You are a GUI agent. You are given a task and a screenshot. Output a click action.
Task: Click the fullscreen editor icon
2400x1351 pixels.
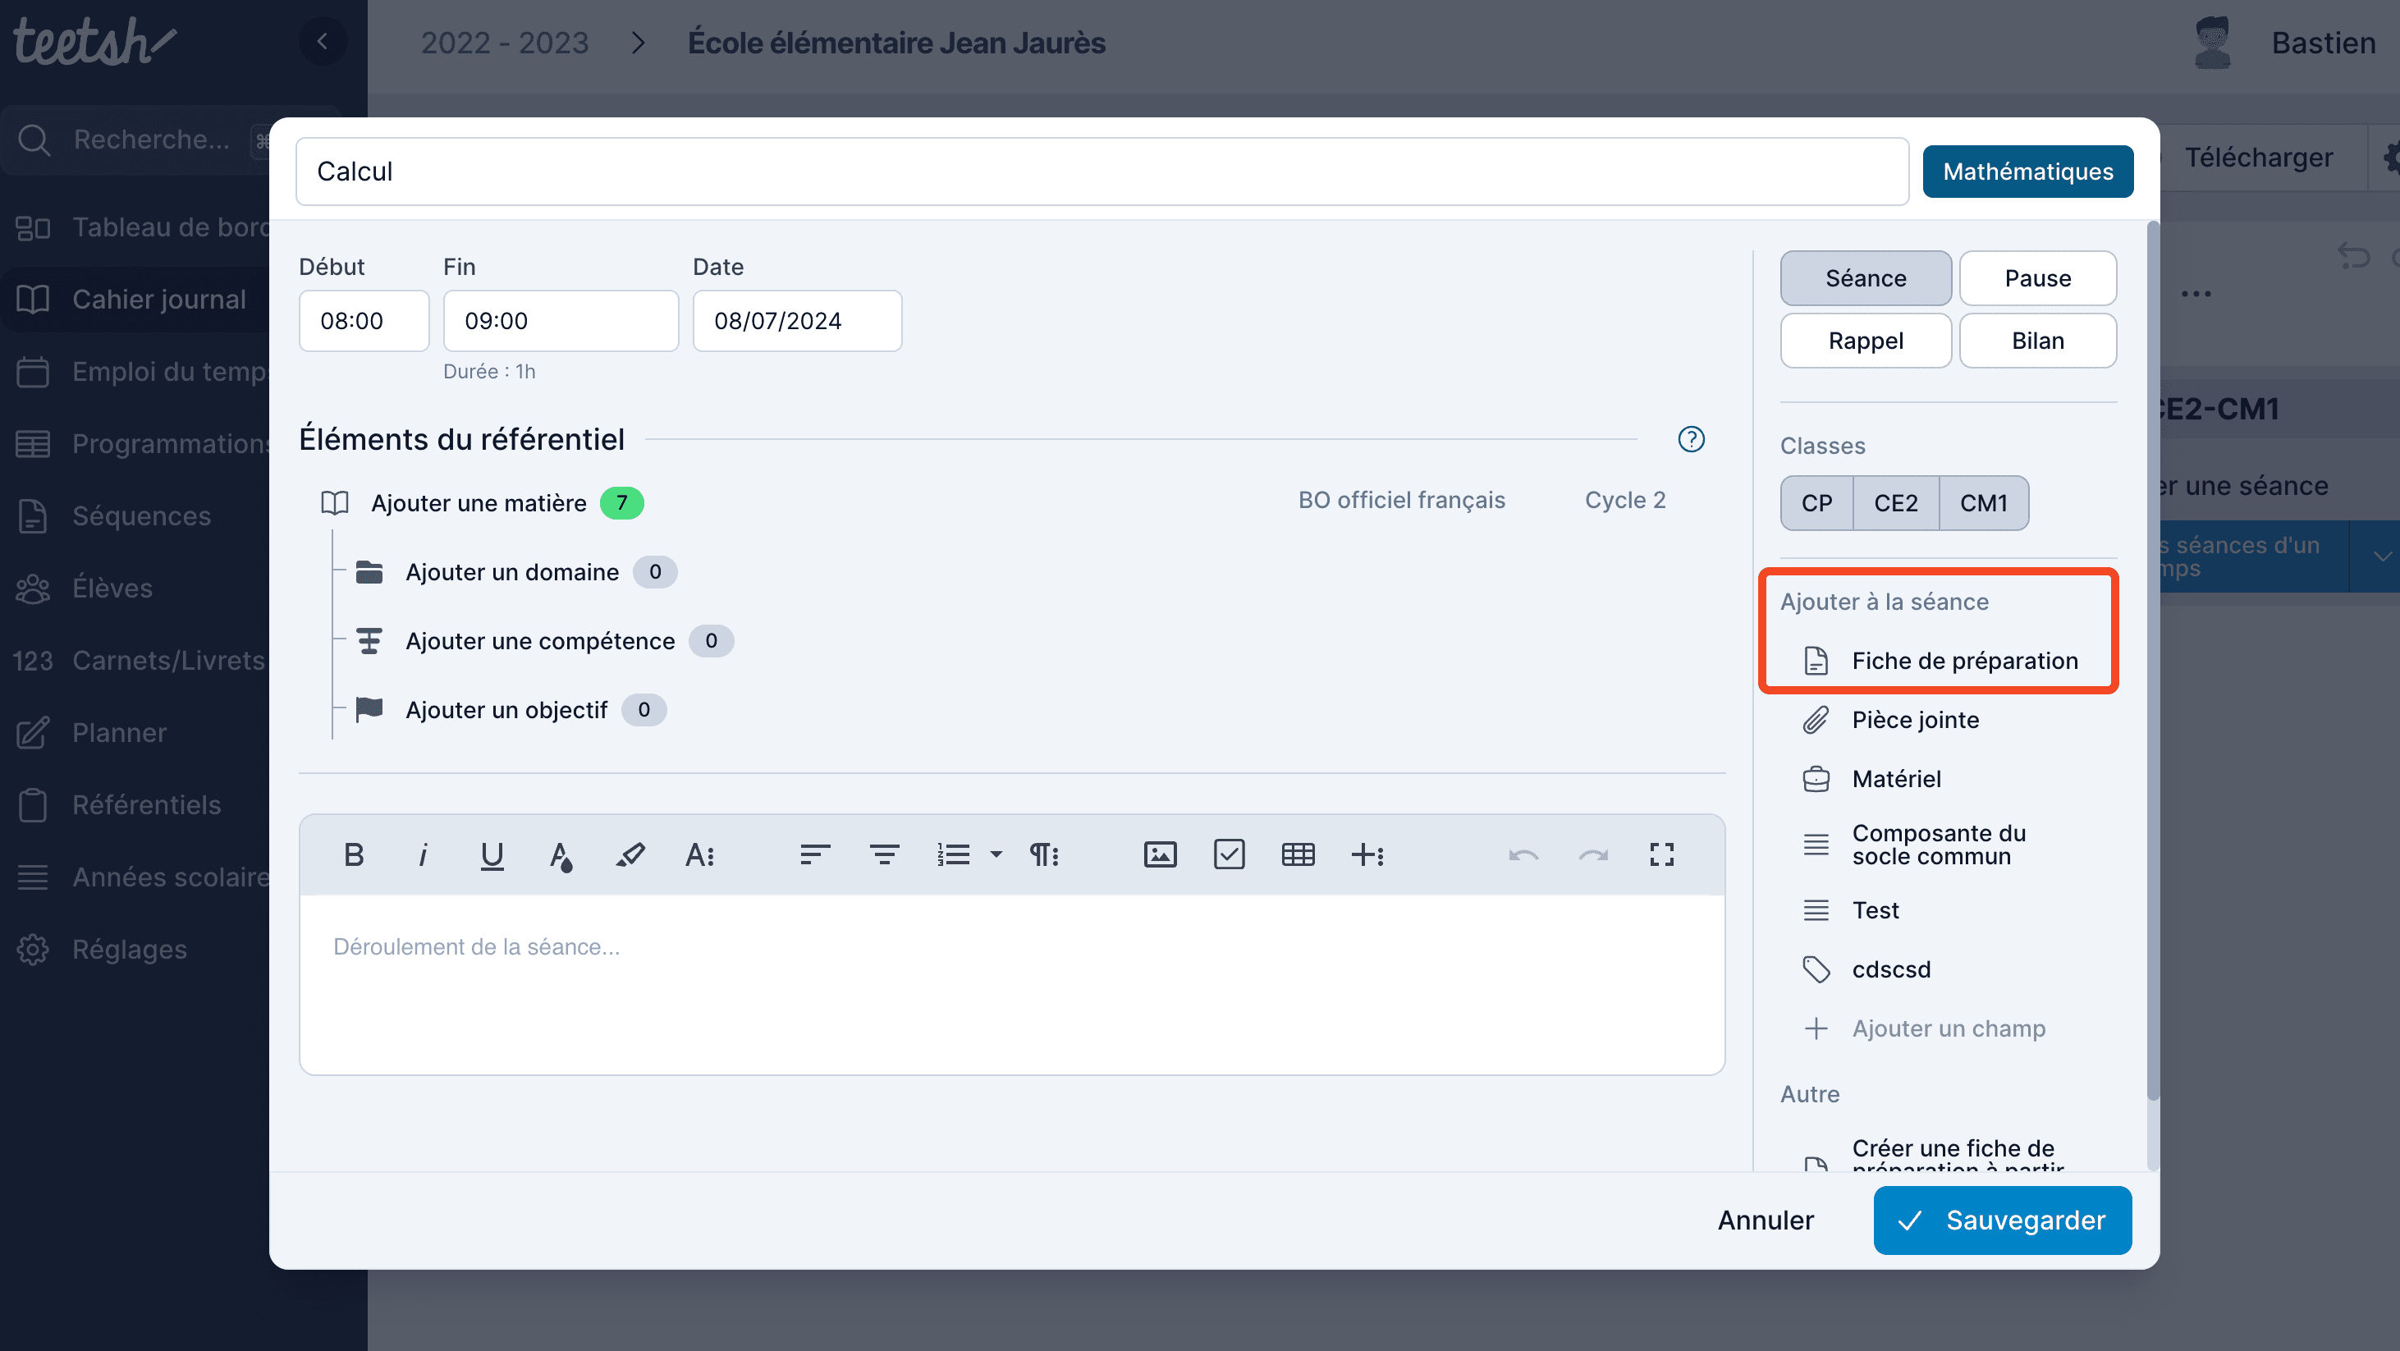pyautogui.click(x=1661, y=854)
